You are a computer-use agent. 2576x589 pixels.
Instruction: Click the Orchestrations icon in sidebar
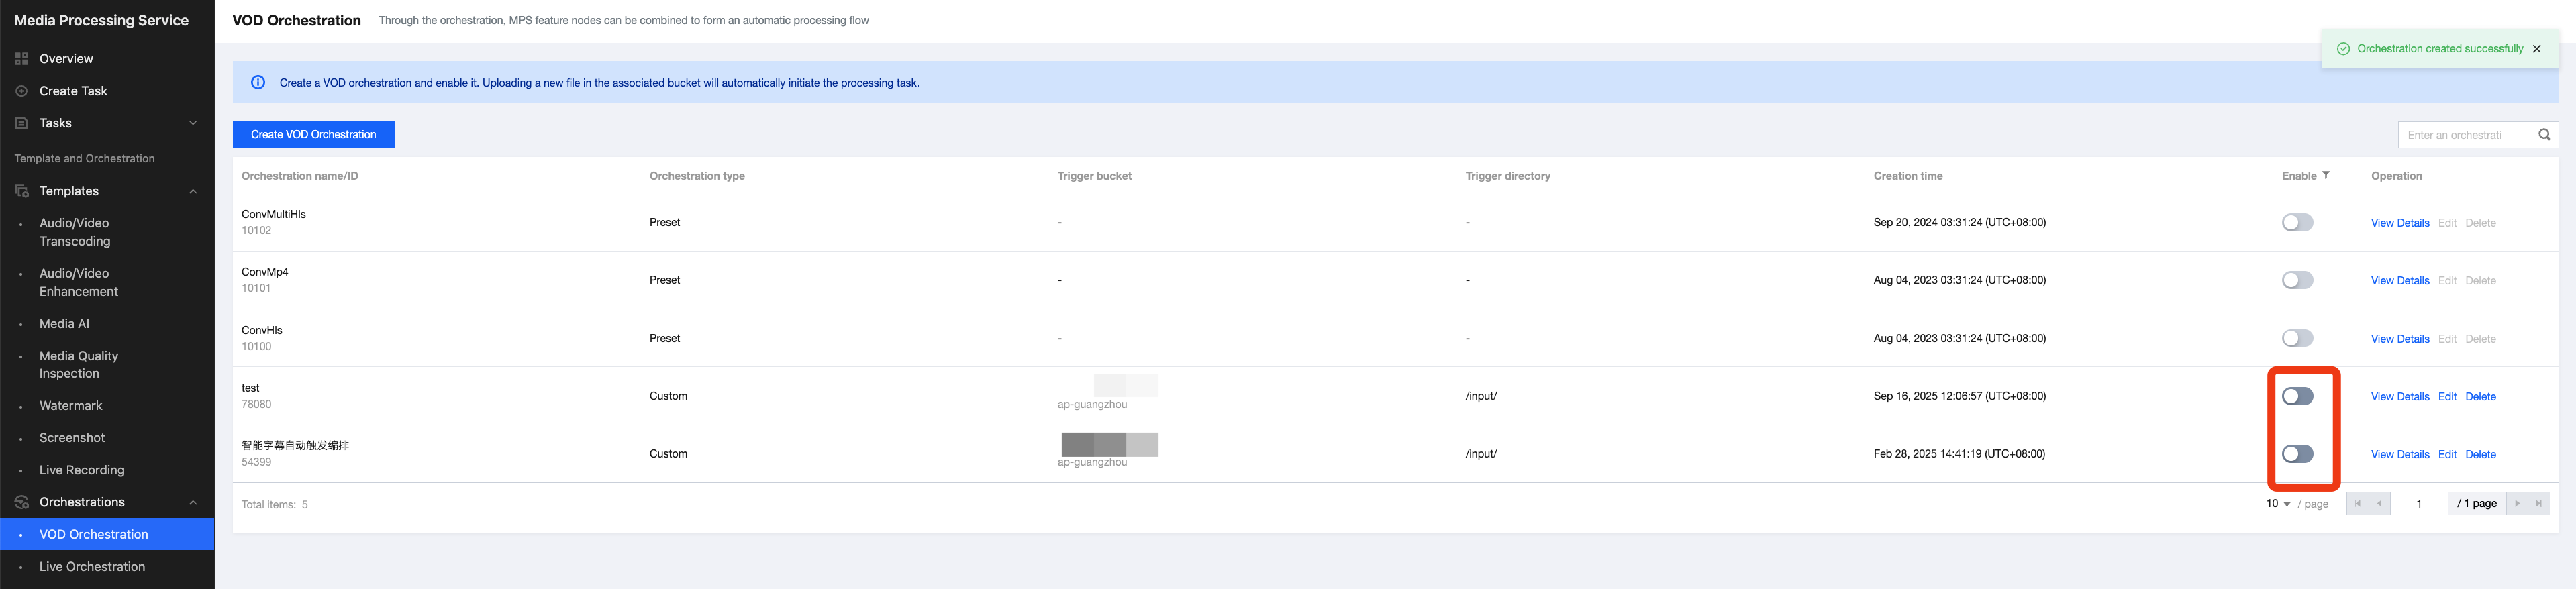(x=21, y=502)
